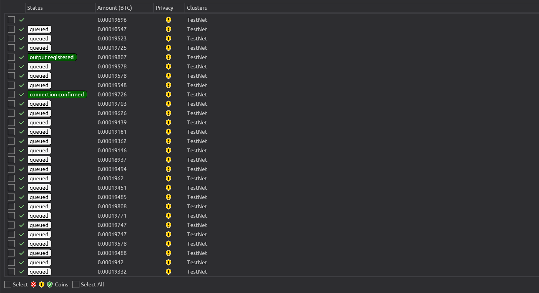Click the TestNet cluster in the 0.00019332 row
This screenshot has height=293, width=539.
(197, 272)
